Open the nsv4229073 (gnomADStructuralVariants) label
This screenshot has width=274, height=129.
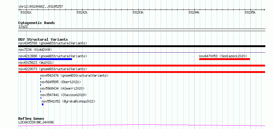53,69
